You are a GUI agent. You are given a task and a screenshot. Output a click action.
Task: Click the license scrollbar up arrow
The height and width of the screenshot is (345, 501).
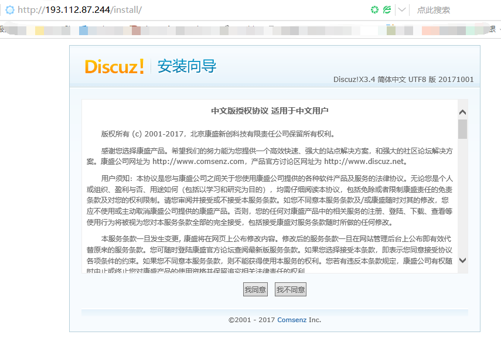[x=462, y=112]
